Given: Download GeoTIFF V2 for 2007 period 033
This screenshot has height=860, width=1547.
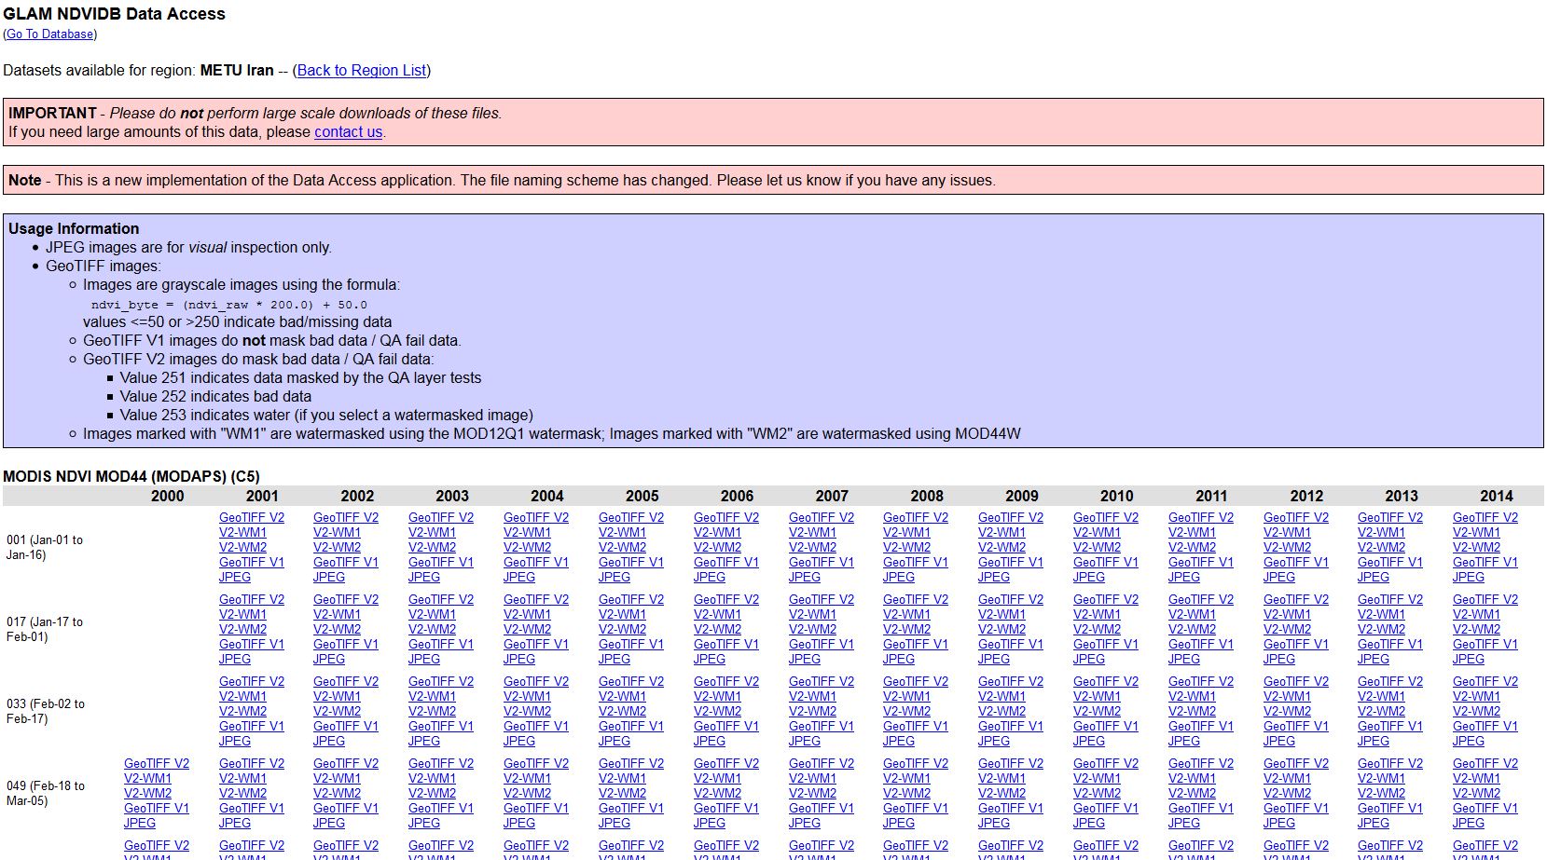Looking at the screenshot, I should (x=821, y=682).
